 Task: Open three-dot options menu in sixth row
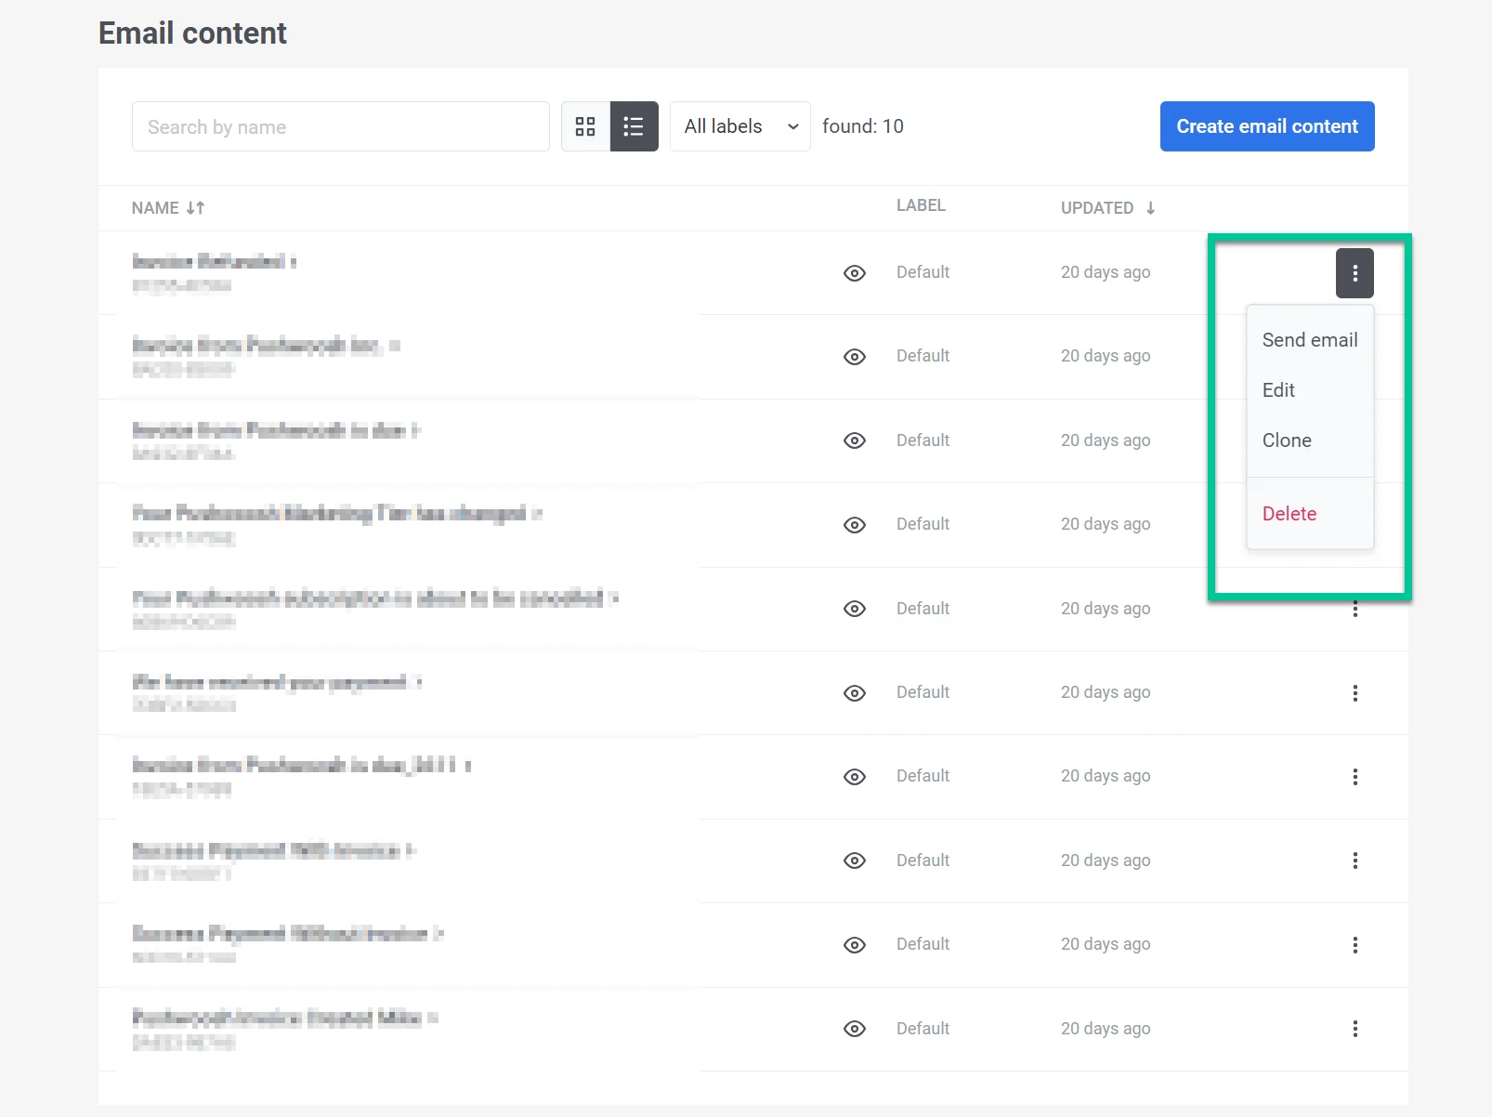(1355, 693)
